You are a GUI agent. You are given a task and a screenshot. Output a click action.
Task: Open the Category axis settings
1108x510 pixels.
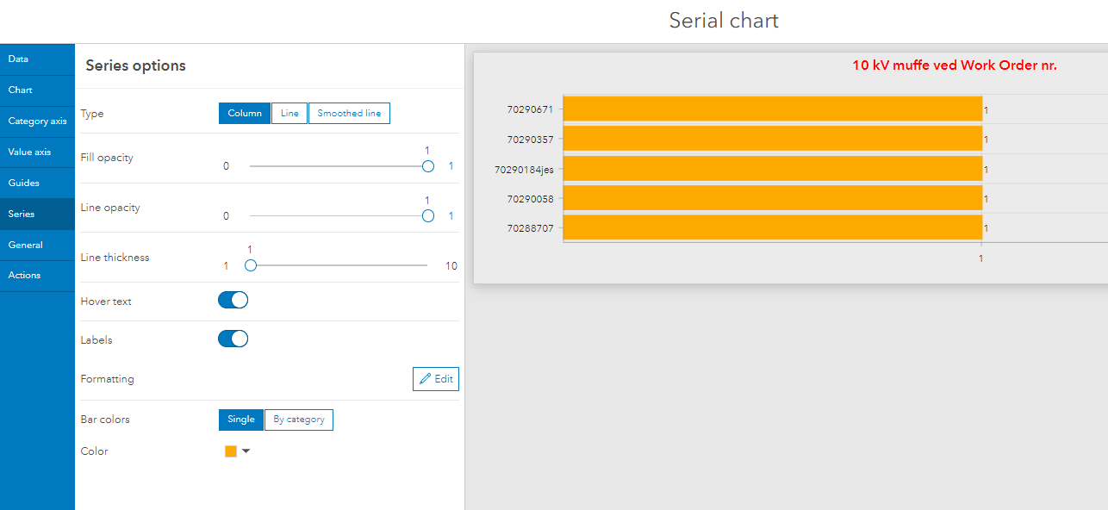(37, 121)
